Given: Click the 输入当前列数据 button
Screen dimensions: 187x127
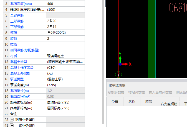Looking at the screenshot, I should [x=160, y=92].
